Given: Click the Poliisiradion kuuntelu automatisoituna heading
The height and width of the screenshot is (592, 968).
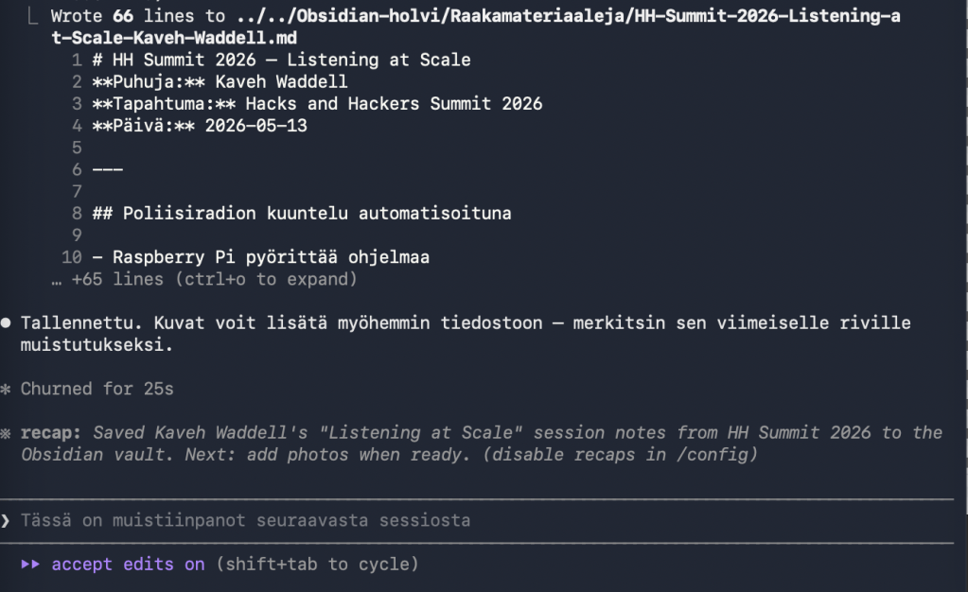Looking at the screenshot, I should pos(302,214).
